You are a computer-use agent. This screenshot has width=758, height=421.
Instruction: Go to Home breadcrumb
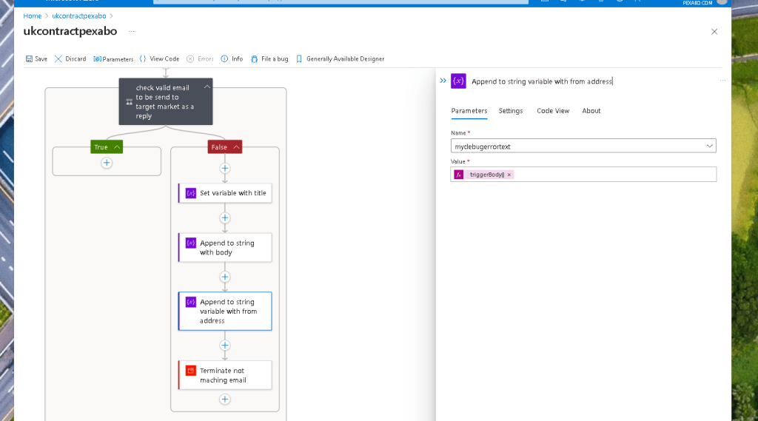tap(33, 16)
